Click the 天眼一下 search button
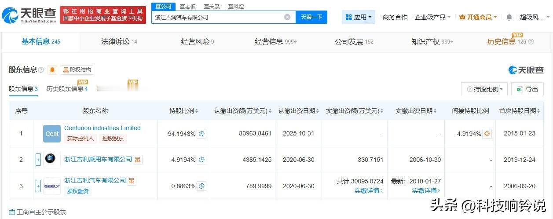This screenshot has width=553, height=219. (x=311, y=17)
